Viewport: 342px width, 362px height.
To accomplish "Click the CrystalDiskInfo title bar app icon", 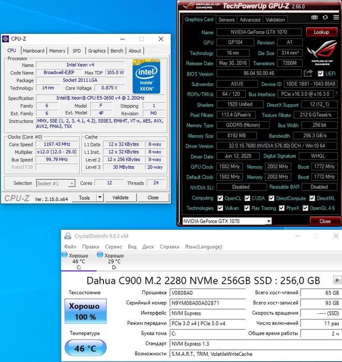I will [x=68, y=236].
